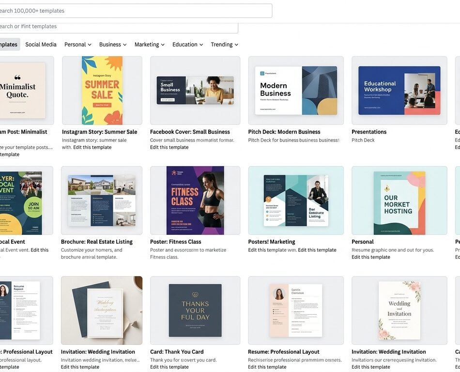The height and width of the screenshot is (372, 460).
Task: Open the Thanks Your Ful Day card thumbnail
Action: pos(195,310)
